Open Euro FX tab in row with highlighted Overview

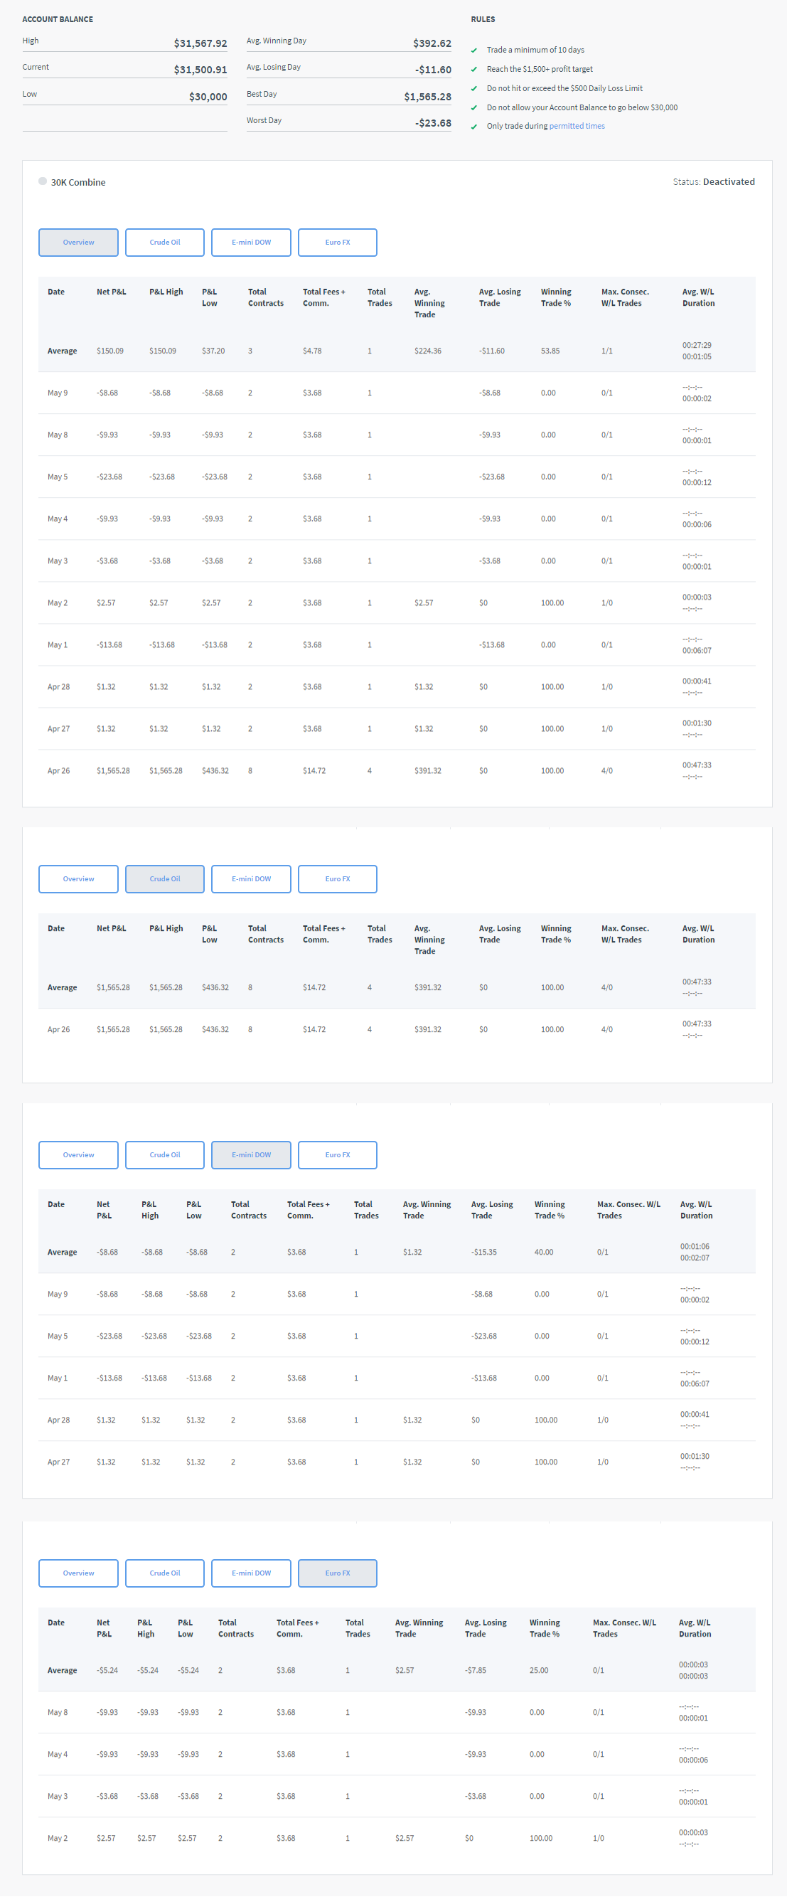tap(337, 243)
